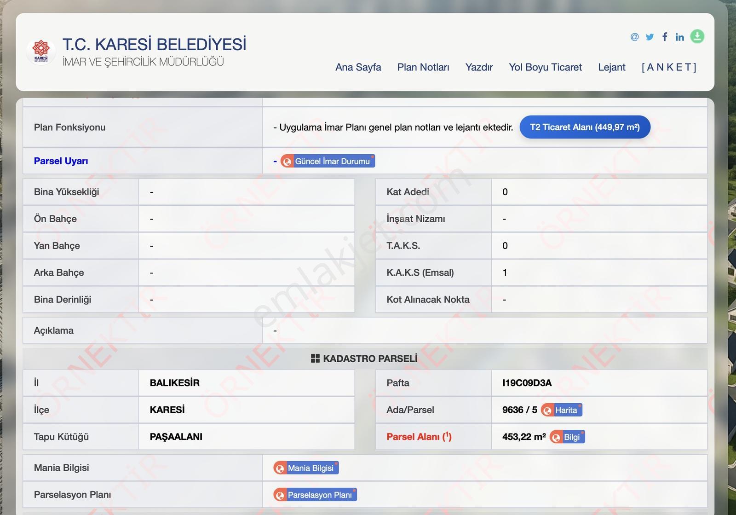Click the Açıklama label
The image size is (736, 515).
(x=54, y=330)
